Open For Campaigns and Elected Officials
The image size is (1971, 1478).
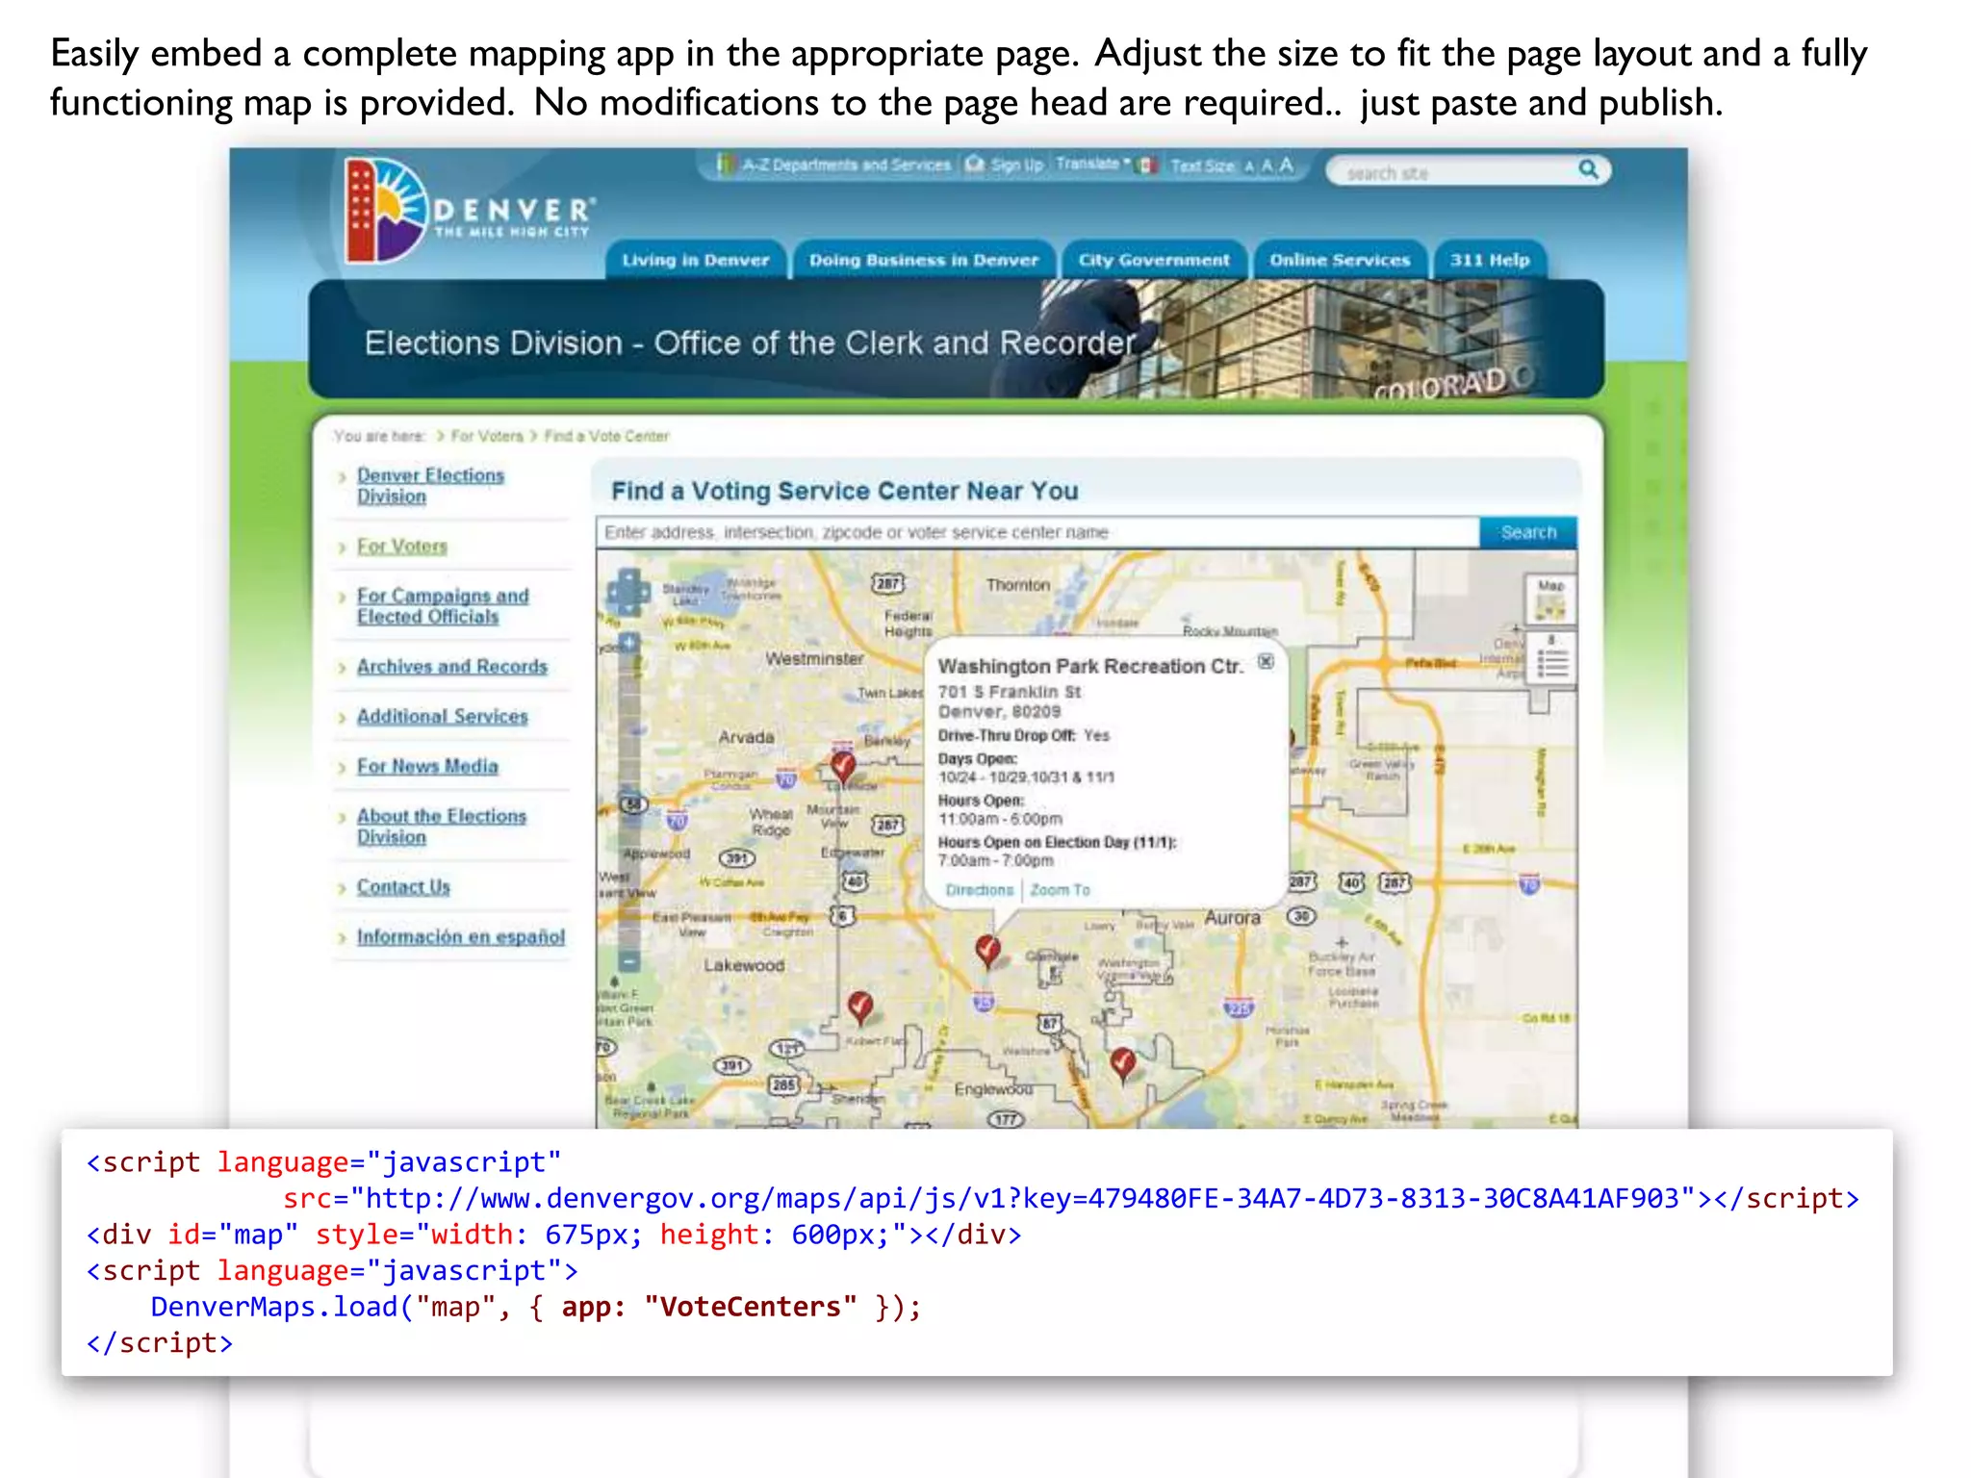pos(443,606)
